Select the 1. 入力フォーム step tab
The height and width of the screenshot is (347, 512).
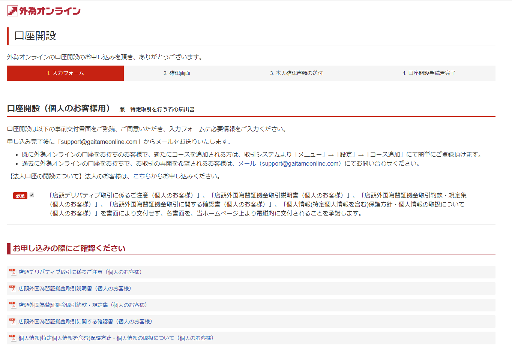[65, 73]
